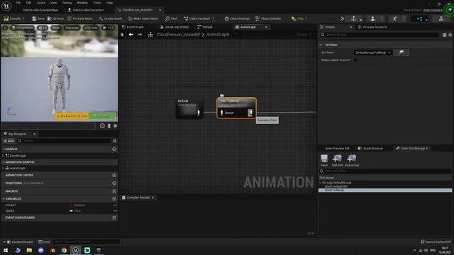
Task: Click Search Details input field
Action: [380, 35]
